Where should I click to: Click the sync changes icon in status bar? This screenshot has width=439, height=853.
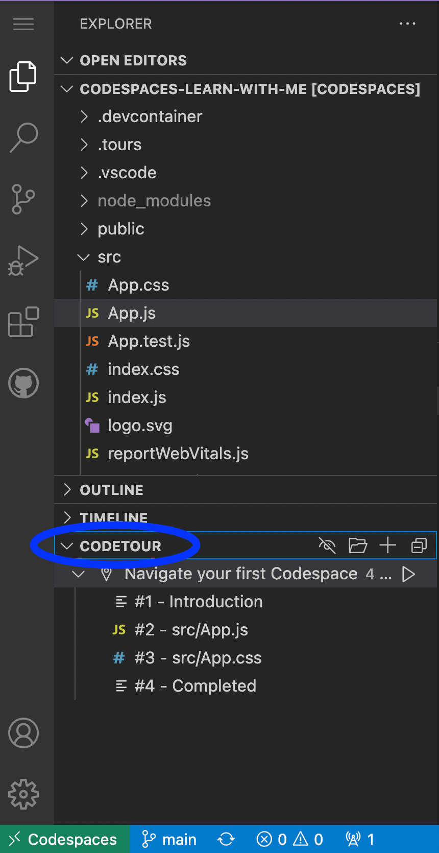pos(225,839)
